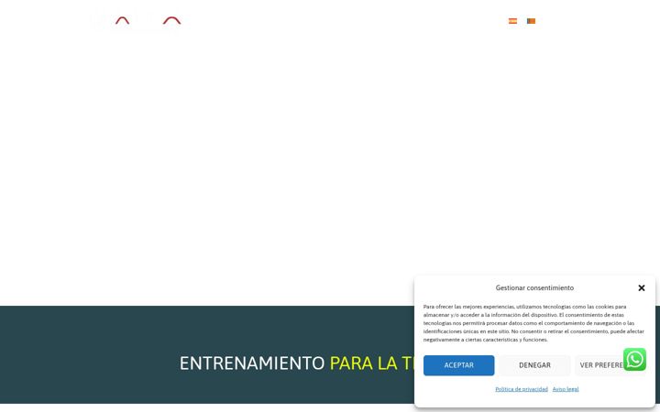Click the ENTRENAMIENTO PARA LA heading
The width and height of the screenshot is (660, 412).
point(297,363)
